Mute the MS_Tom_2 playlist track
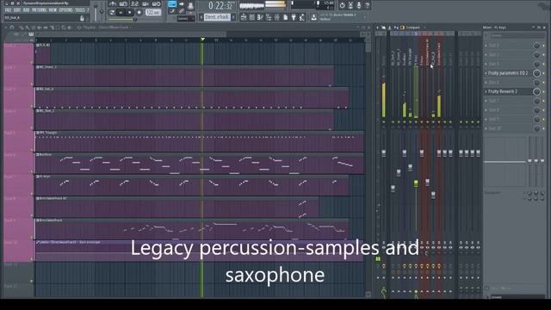The image size is (551, 310). (x=31, y=128)
